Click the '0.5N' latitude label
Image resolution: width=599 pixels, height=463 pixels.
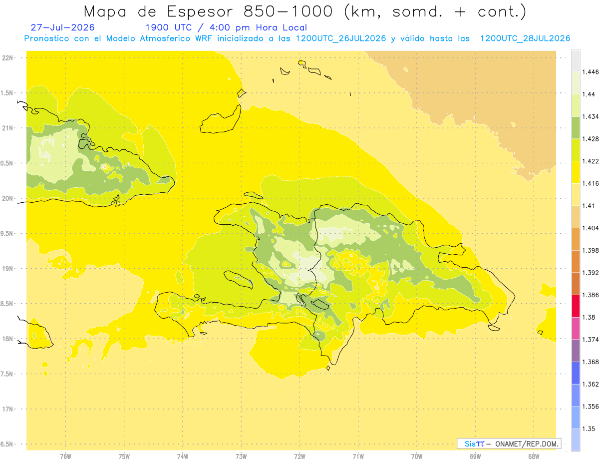[x=7, y=163]
